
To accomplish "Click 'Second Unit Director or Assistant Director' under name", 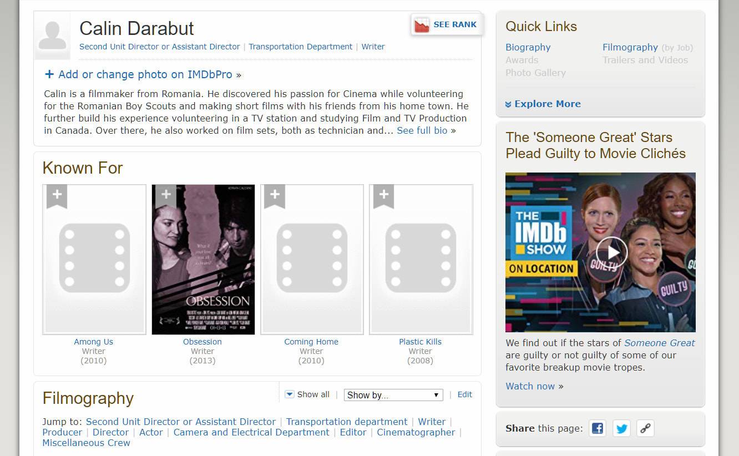I will coord(160,47).
